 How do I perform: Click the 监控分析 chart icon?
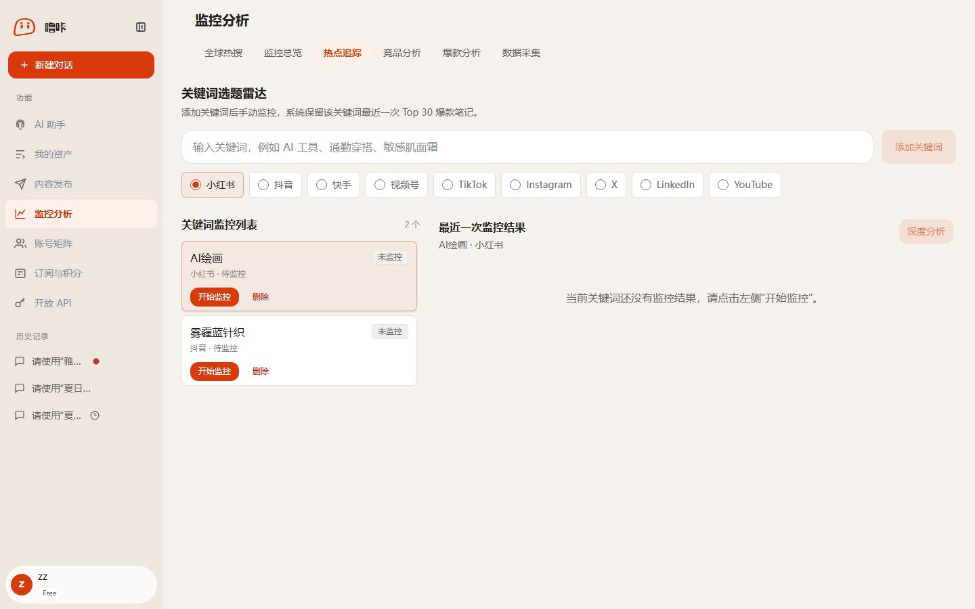(20, 214)
